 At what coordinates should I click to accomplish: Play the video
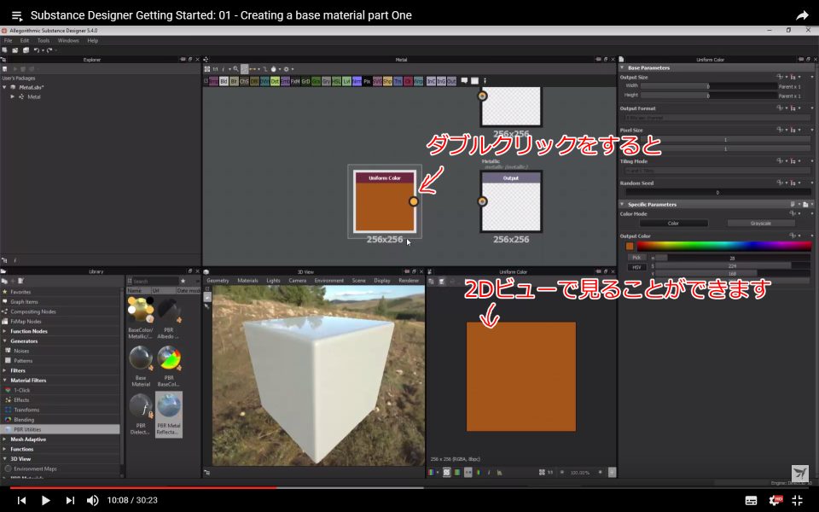pos(45,500)
